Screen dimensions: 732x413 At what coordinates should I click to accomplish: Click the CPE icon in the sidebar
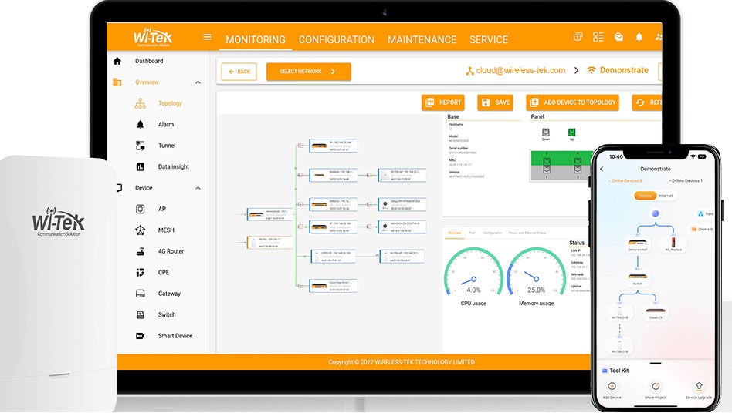point(140,273)
